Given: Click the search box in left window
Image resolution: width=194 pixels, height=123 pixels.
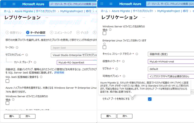Looking at the screenshot, I should [x=73, y=4].
